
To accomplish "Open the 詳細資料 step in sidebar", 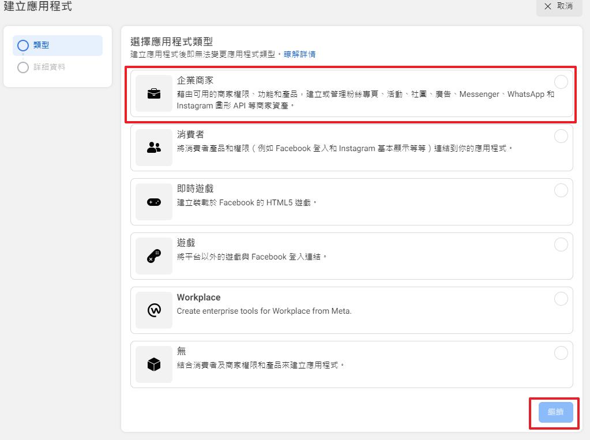I will point(49,67).
